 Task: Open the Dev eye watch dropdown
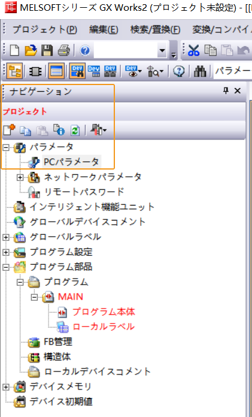click(x=133, y=71)
